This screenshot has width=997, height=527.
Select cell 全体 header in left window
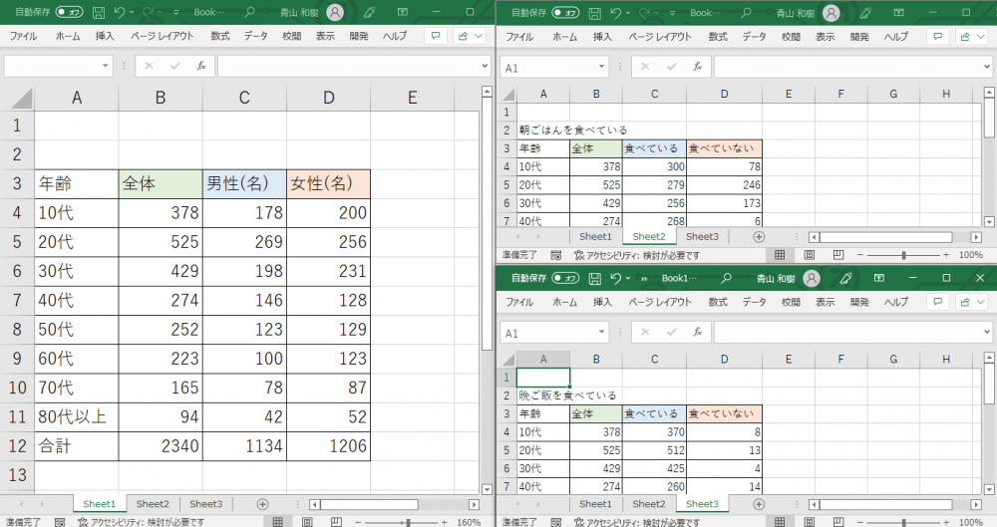[161, 183]
